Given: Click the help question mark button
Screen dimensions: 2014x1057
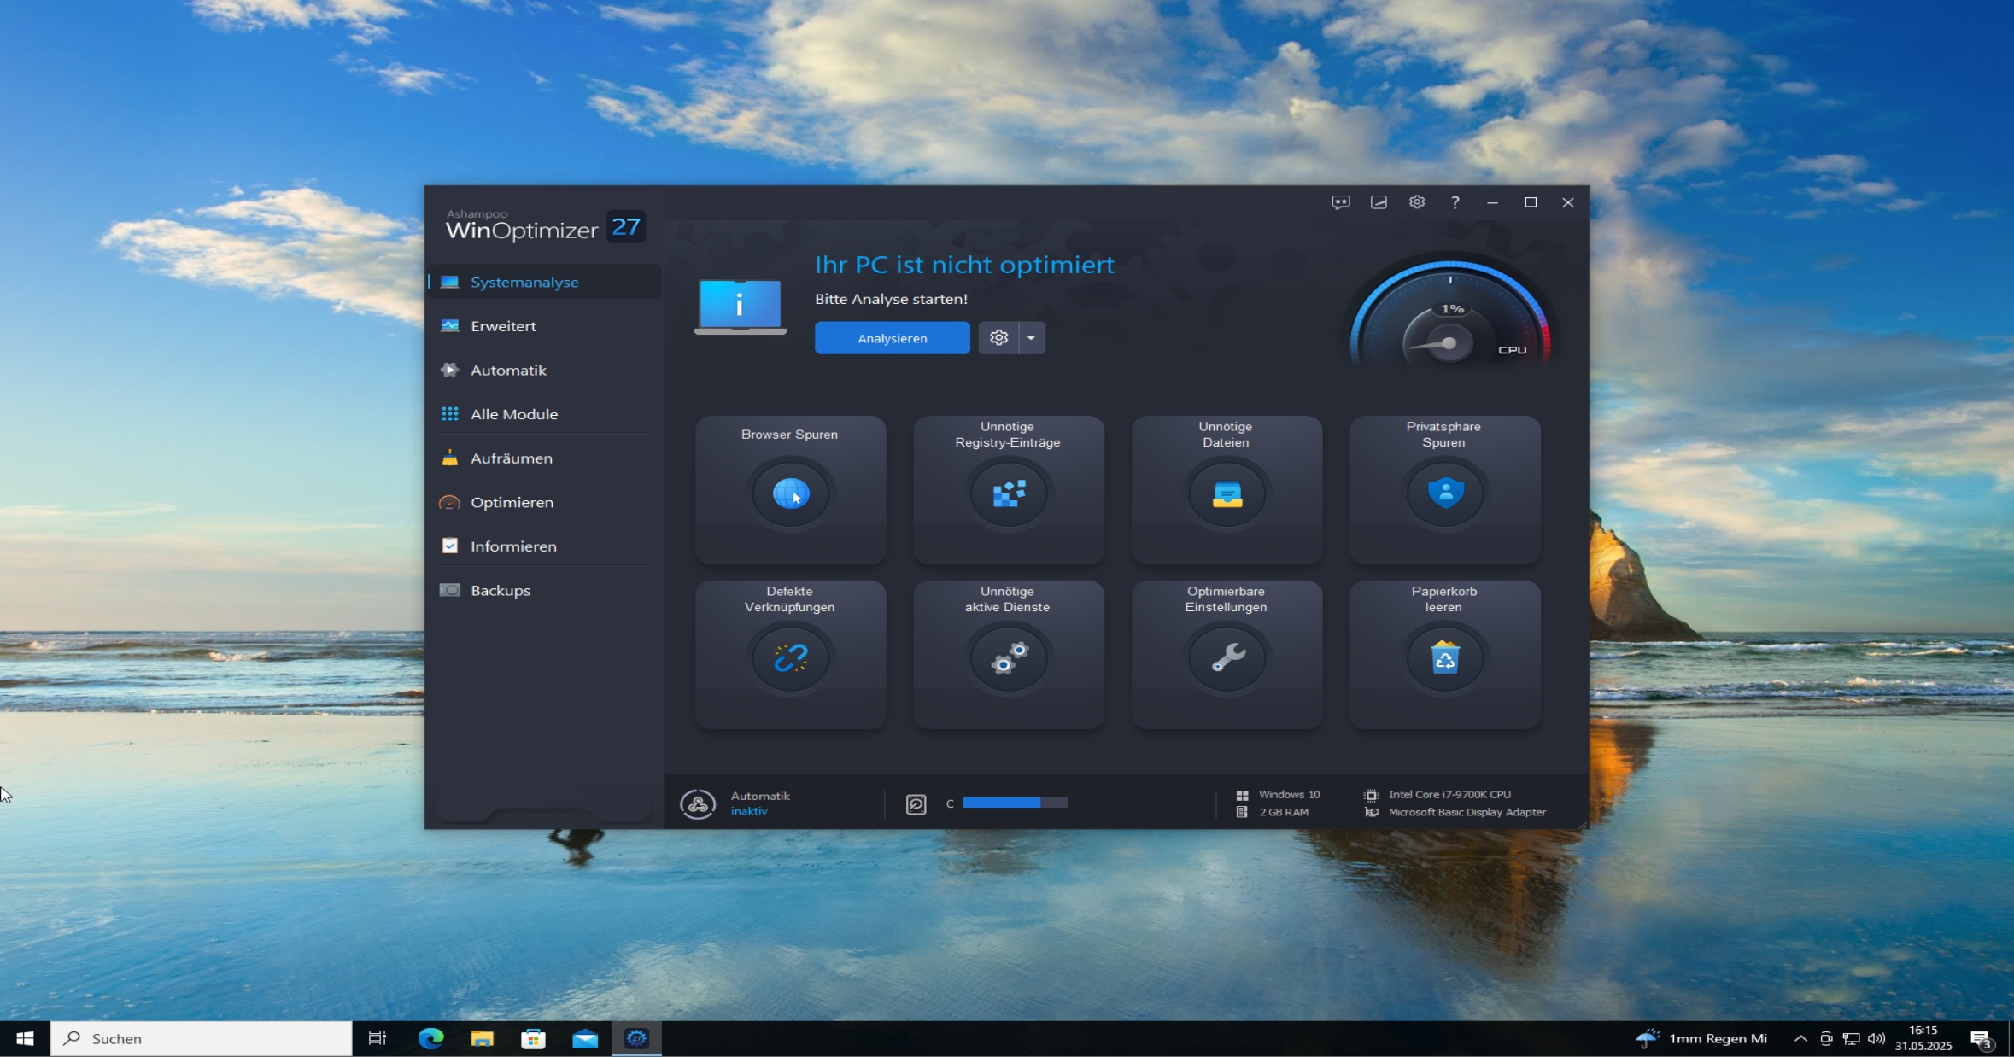Looking at the screenshot, I should [x=1455, y=202].
